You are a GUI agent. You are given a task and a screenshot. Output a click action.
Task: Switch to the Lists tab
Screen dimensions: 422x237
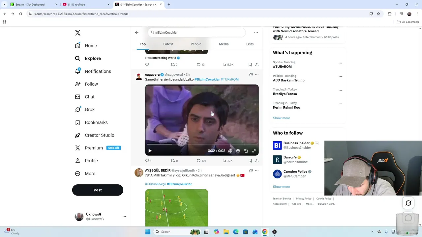click(x=250, y=44)
